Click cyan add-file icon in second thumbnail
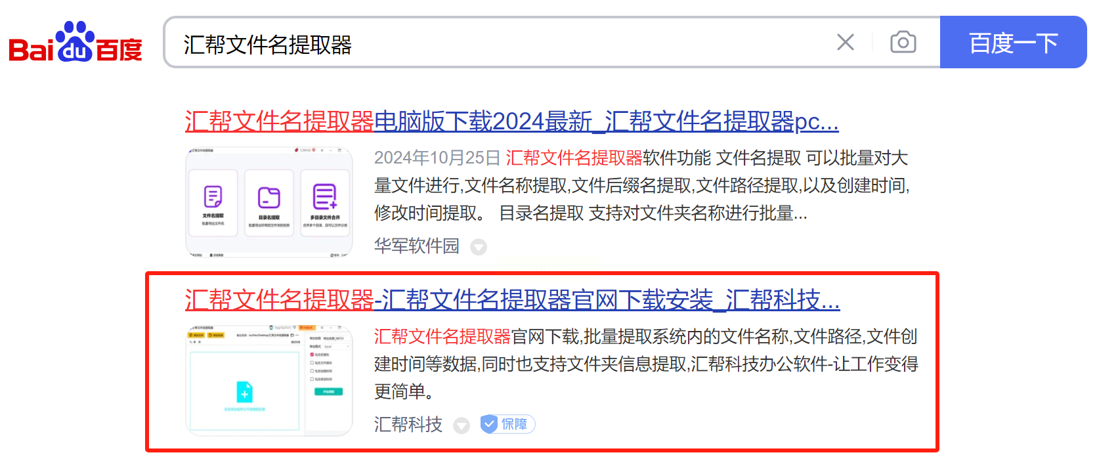The image size is (1097, 459). pos(244,392)
